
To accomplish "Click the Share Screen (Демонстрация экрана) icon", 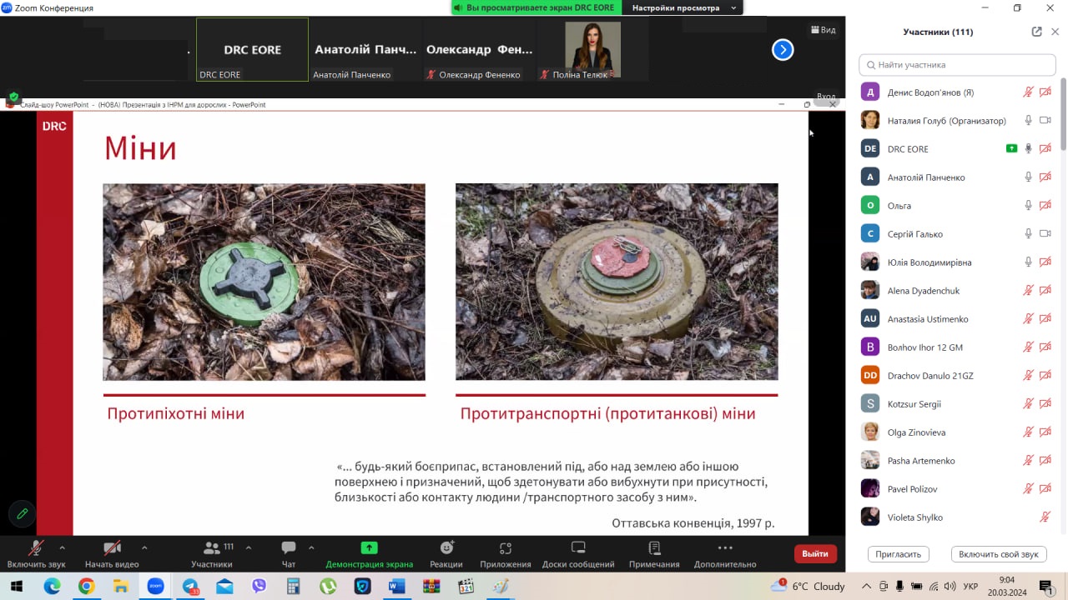I will [369, 548].
